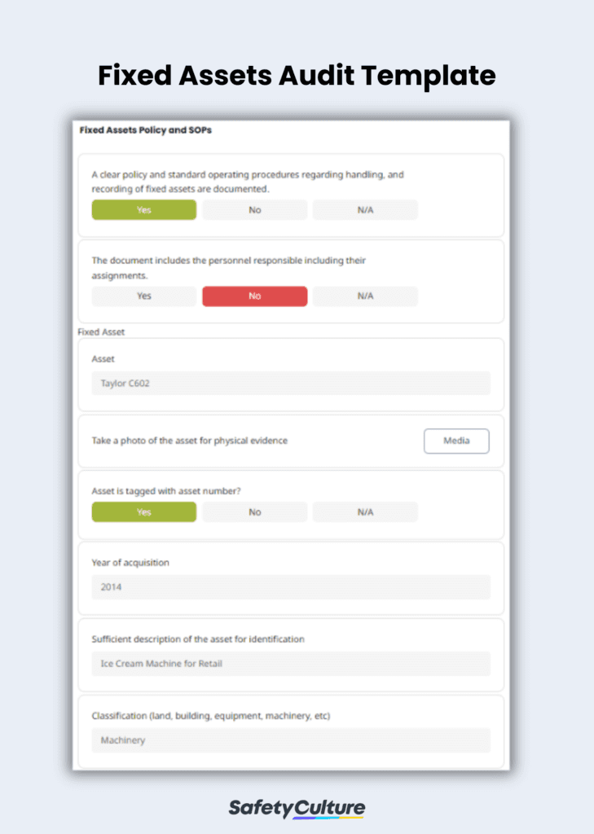Click the SafetyCulture logo at the bottom
The width and height of the screenshot is (594, 834).
(296, 809)
